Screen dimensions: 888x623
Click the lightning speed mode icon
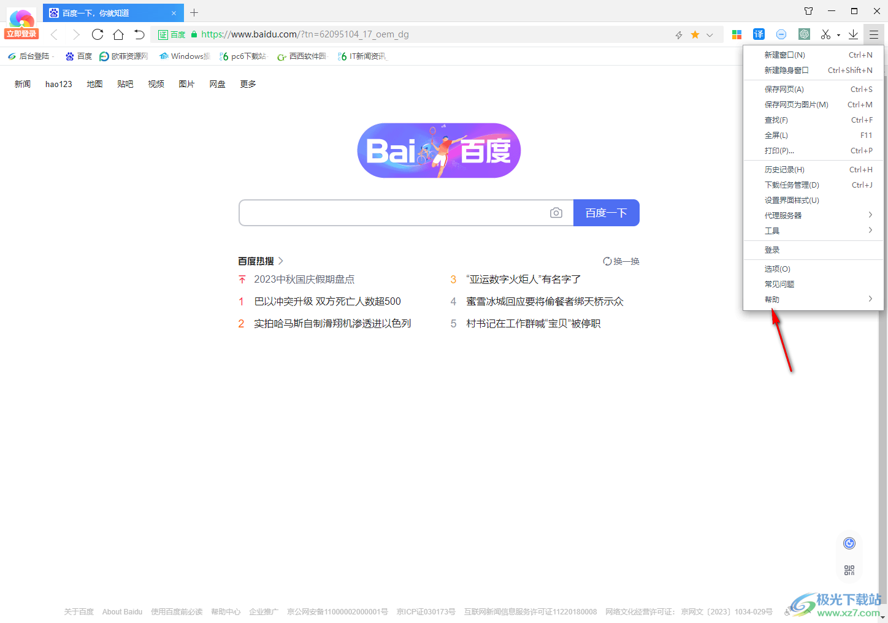(x=679, y=35)
